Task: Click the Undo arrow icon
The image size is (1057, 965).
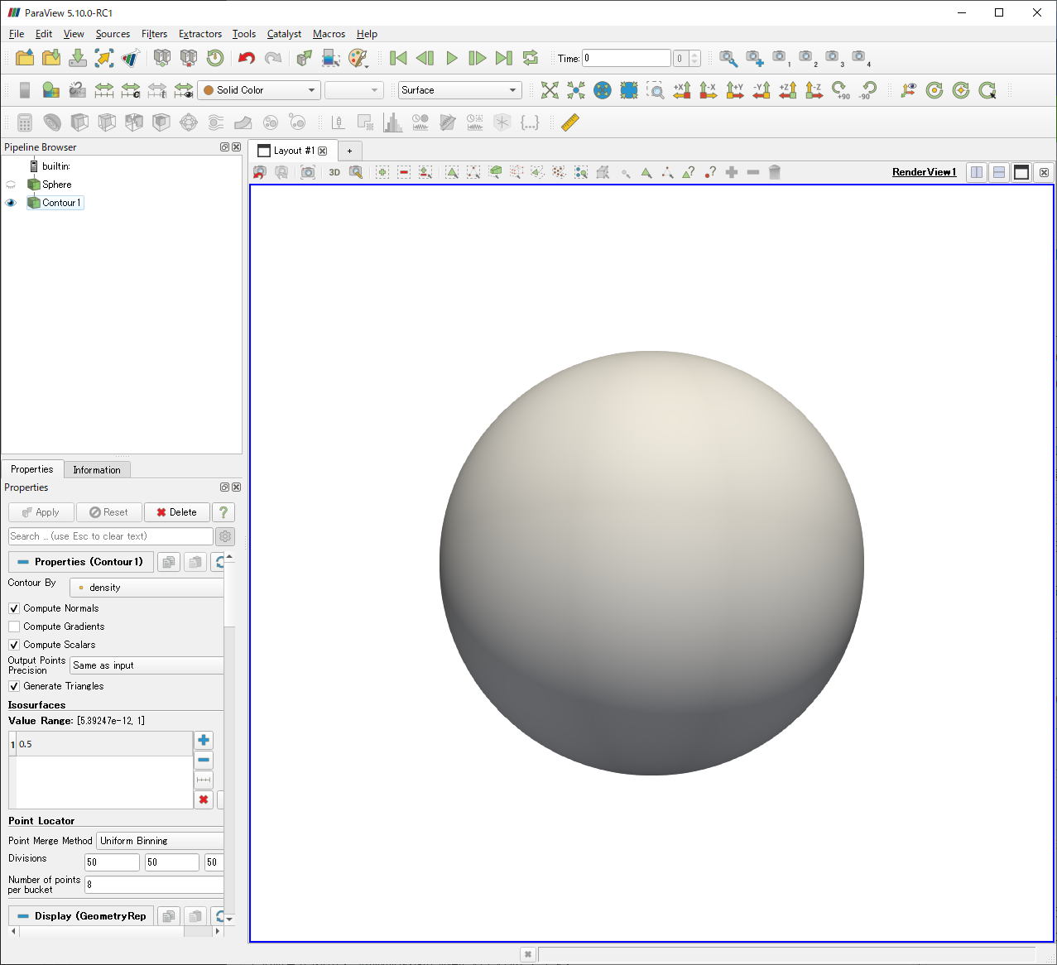Action: 246,58
